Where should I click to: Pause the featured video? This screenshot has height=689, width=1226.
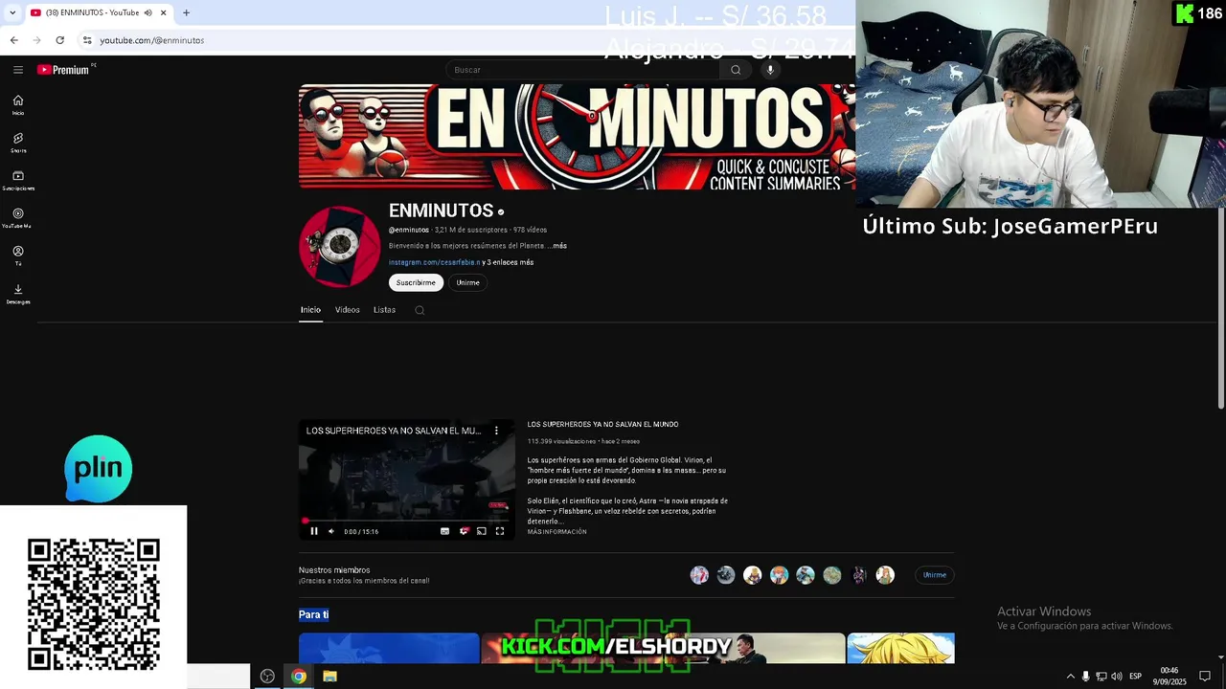pyautogui.click(x=314, y=531)
